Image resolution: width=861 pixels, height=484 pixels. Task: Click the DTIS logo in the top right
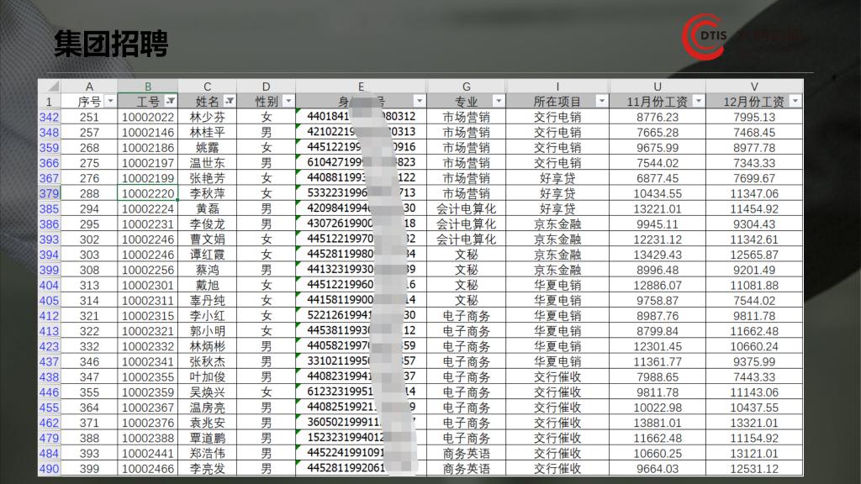point(741,36)
